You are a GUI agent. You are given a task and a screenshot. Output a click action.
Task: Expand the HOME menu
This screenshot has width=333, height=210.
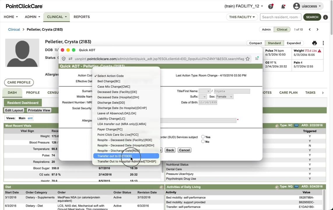tap(10, 17)
